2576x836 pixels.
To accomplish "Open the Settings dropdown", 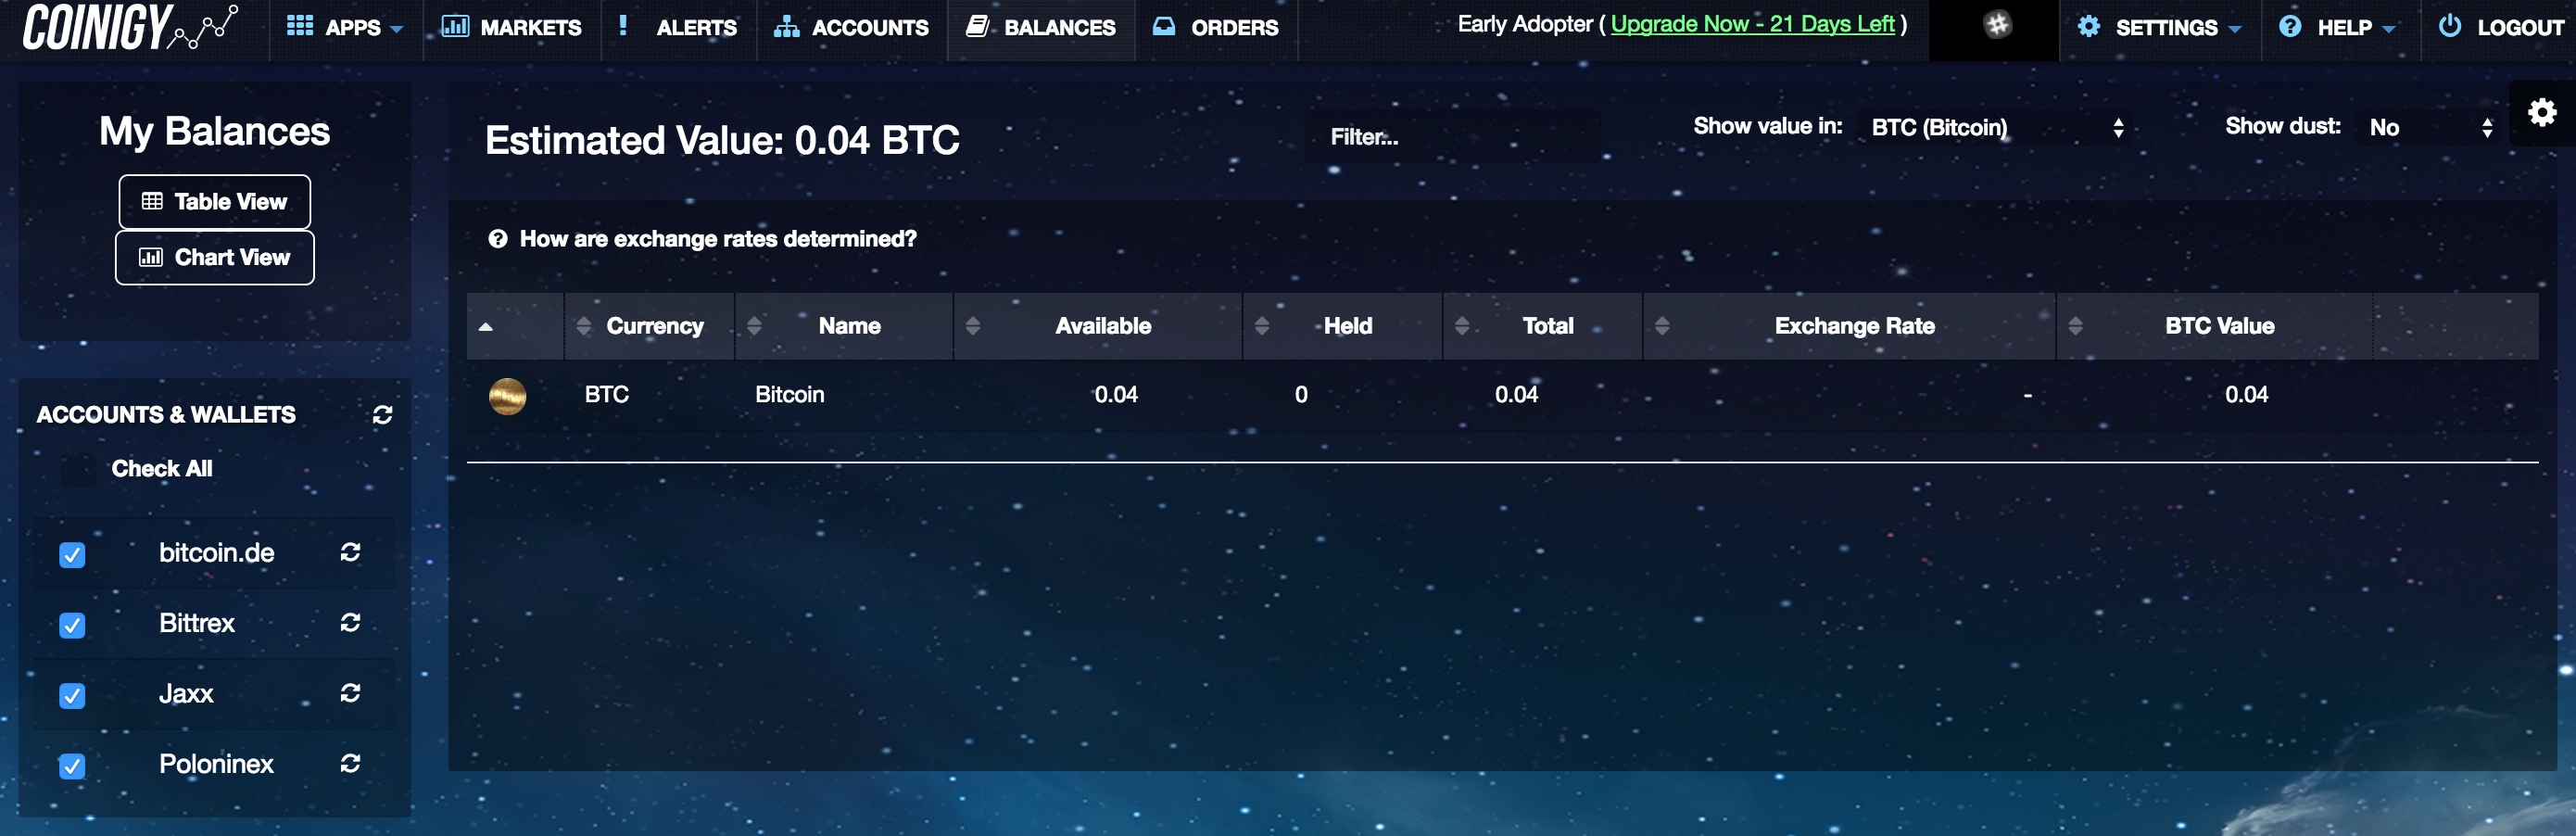I will click(x=2159, y=28).
